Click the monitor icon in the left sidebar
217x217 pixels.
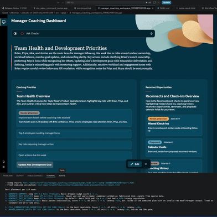[x=3, y=22]
